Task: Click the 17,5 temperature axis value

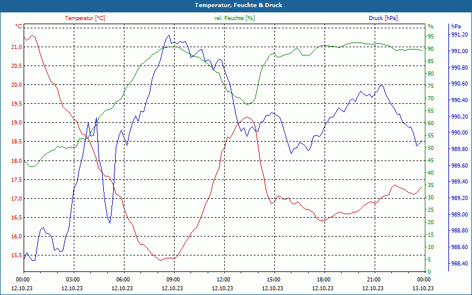Action: (17, 180)
